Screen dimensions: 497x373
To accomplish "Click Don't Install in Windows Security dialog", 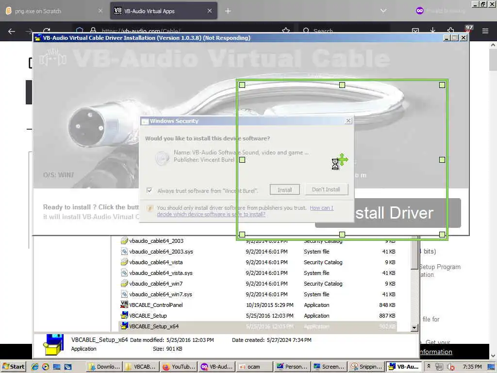I will pos(326,189).
